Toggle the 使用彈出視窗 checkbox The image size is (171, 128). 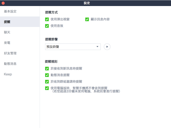tap(47, 19)
